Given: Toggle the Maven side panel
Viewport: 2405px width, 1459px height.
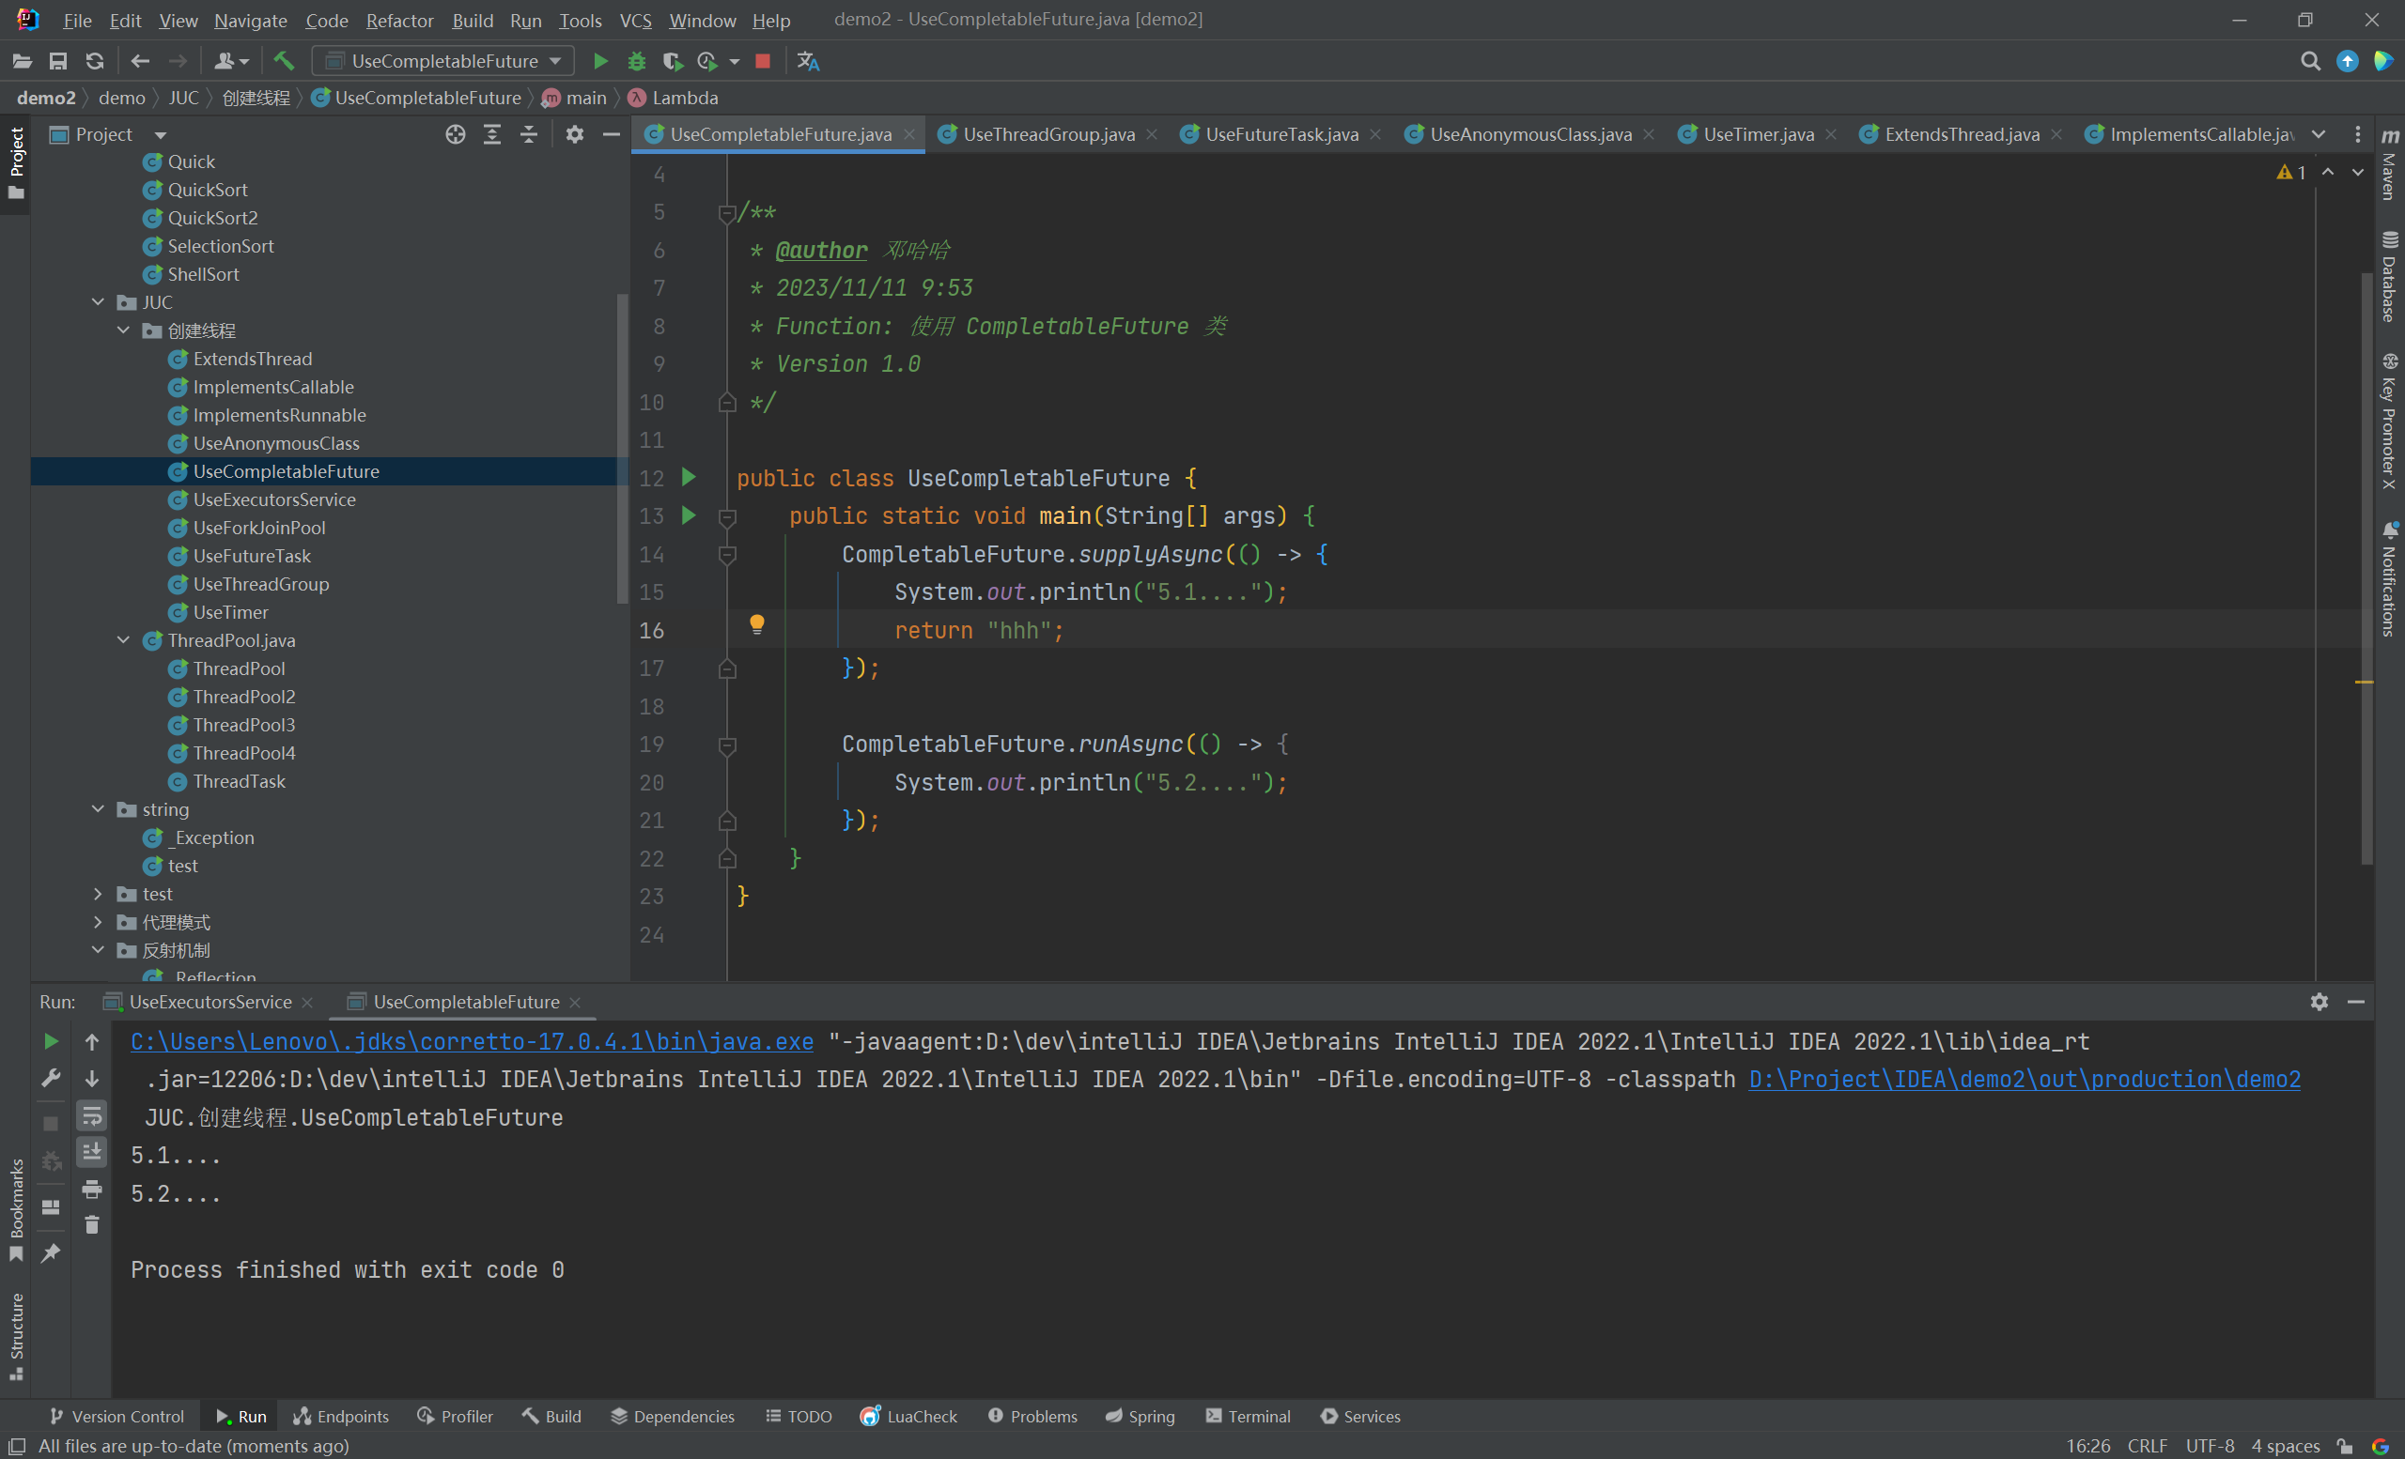Looking at the screenshot, I should click(x=2389, y=164).
